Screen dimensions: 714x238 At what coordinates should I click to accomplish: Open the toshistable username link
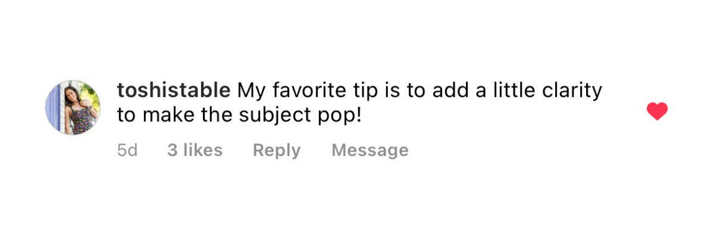[174, 91]
